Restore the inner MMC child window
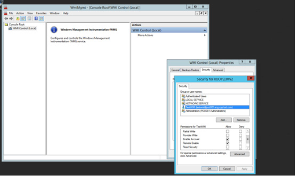296x176 pixels. 202,13
